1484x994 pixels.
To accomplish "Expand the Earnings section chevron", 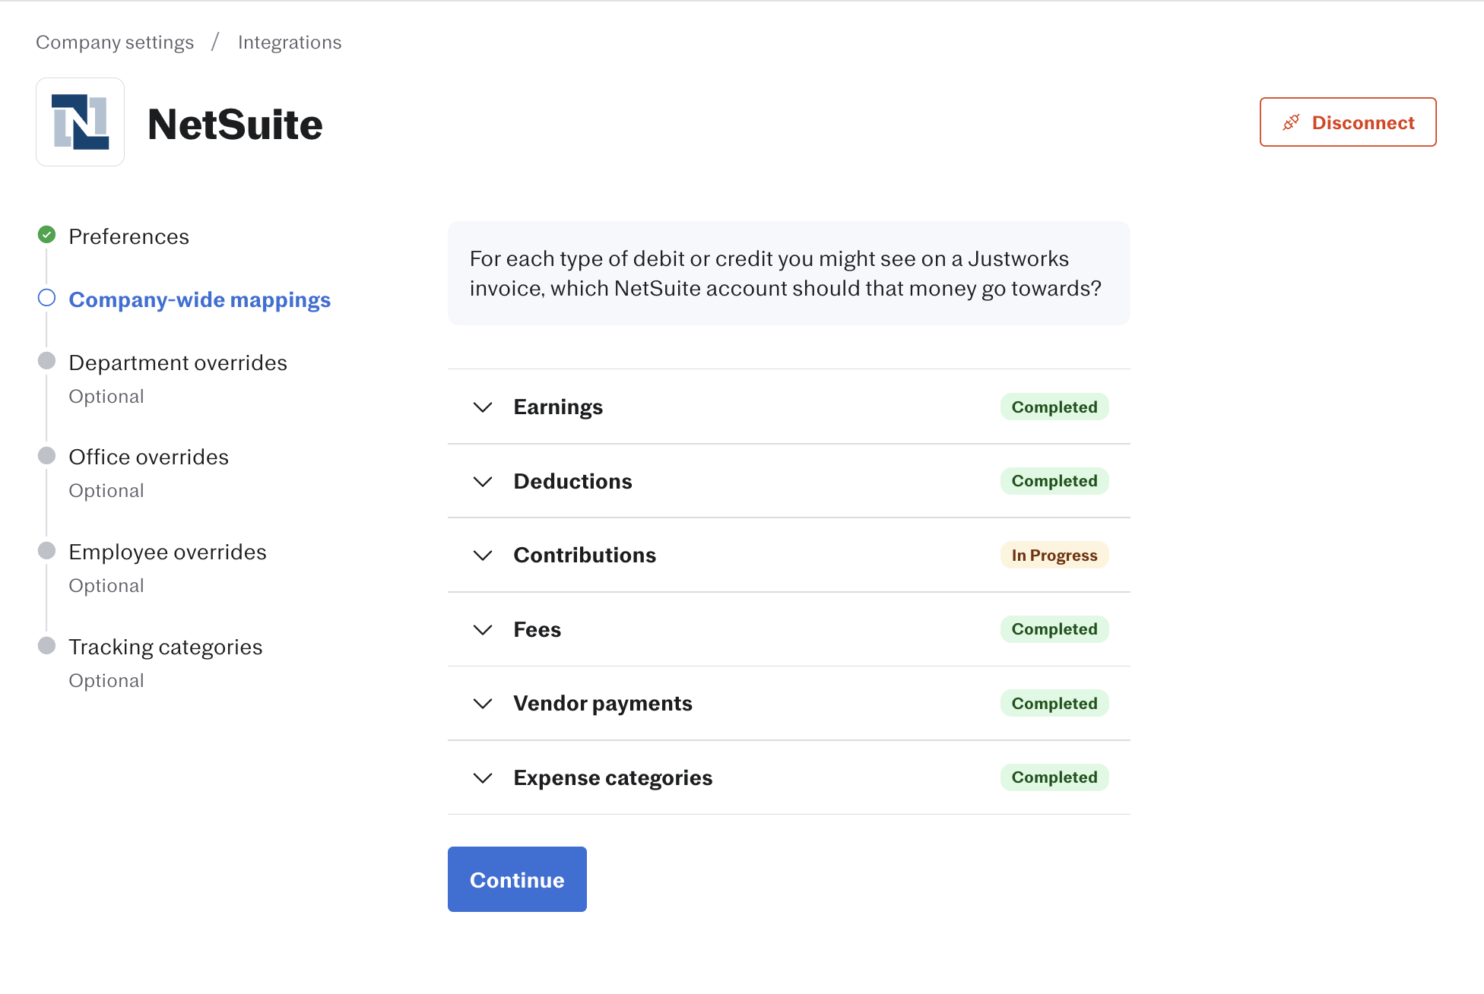I will pos(483,407).
